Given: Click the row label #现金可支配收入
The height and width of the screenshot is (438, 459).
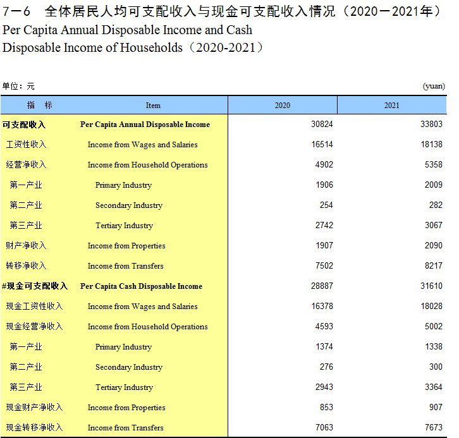Looking at the screenshot, I should tap(35, 286).
